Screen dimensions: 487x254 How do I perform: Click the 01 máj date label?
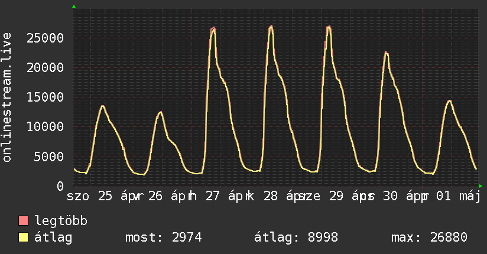pos(459,196)
